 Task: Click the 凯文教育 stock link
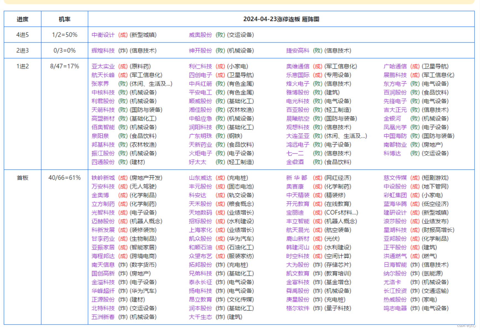pyautogui.click(x=298, y=274)
